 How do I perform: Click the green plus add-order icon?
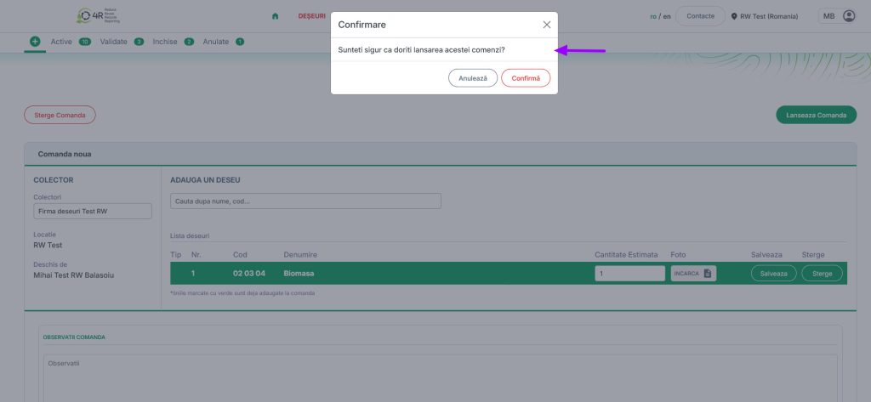35,41
